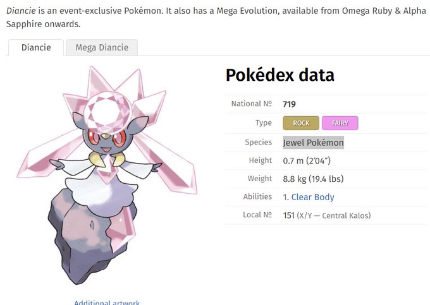This screenshot has height=305, width=430.
Task: Click the Local № row label
Action: pyautogui.click(x=257, y=215)
